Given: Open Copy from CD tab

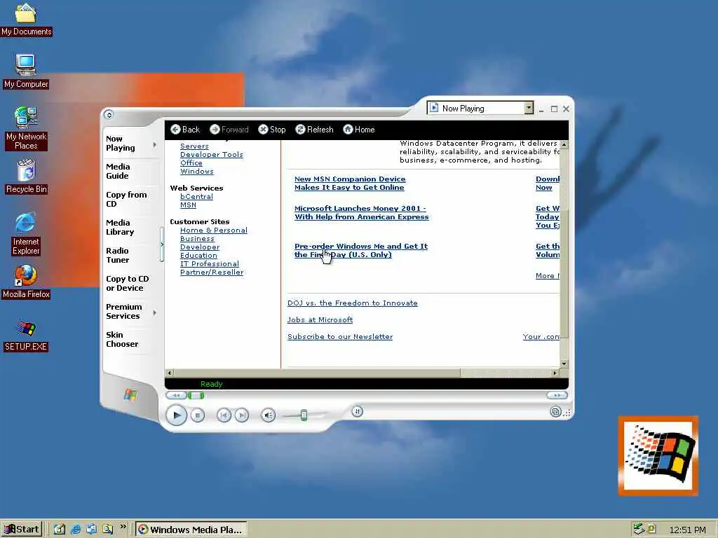Looking at the screenshot, I should 126,199.
